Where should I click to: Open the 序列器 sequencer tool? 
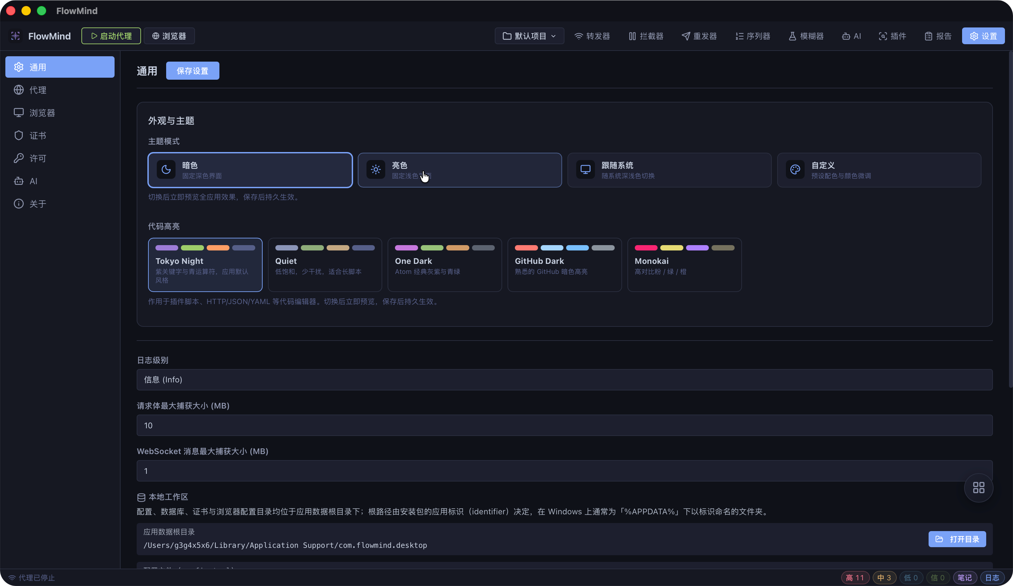click(752, 36)
